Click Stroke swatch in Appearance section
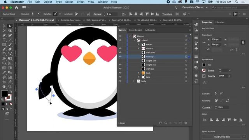Screen dimensions: 249x140 click(204, 70)
